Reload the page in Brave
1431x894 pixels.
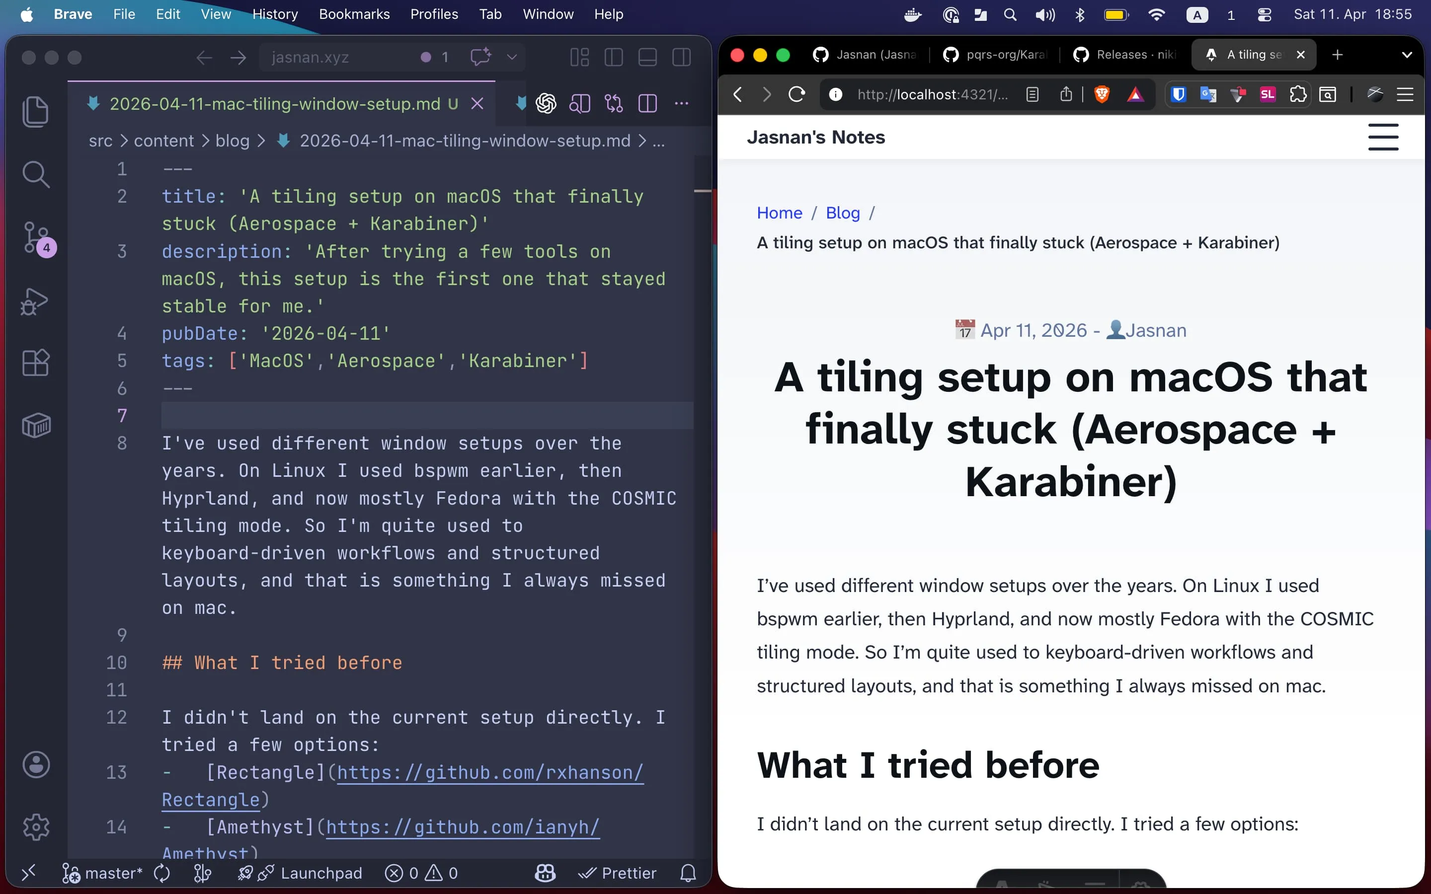coord(796,94)
